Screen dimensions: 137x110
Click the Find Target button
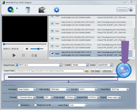pyautogui.click(x=95, y=71)
